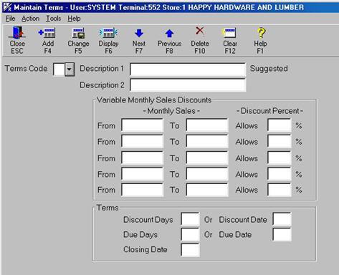Expand the Terms Code dropdown arrow
The height and width of the screenshot is (275, 339).
pyautogui.click(x=70, y=69)
